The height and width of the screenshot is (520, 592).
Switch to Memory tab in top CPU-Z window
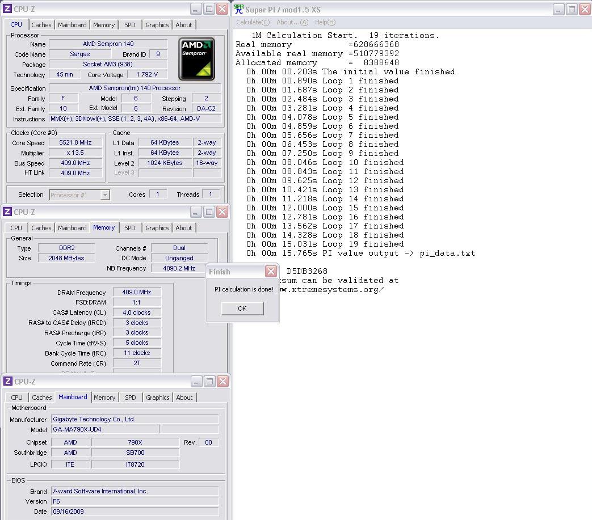[x=104, y=25]
